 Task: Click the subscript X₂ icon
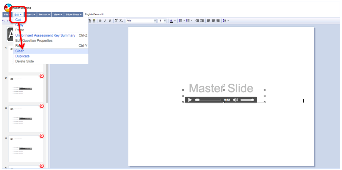pyautogui.click(x=121, y=21)
